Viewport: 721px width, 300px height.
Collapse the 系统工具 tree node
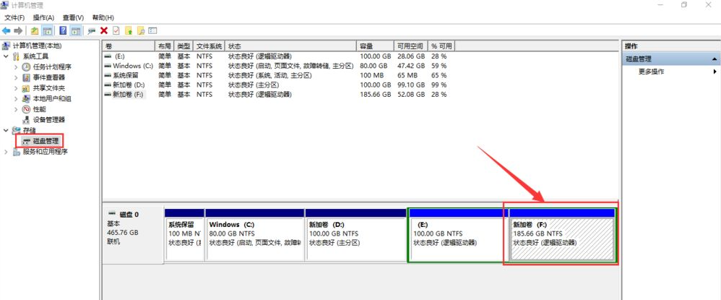(x=6, y=56)
